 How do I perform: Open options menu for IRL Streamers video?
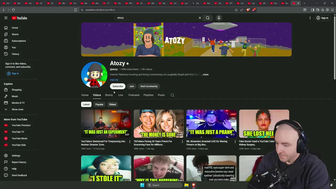[x=235, y=142]
